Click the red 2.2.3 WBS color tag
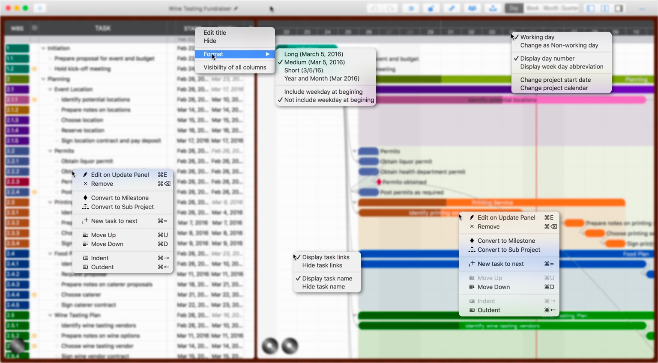This screenshot has width=658, height=363. click(17, 182)
